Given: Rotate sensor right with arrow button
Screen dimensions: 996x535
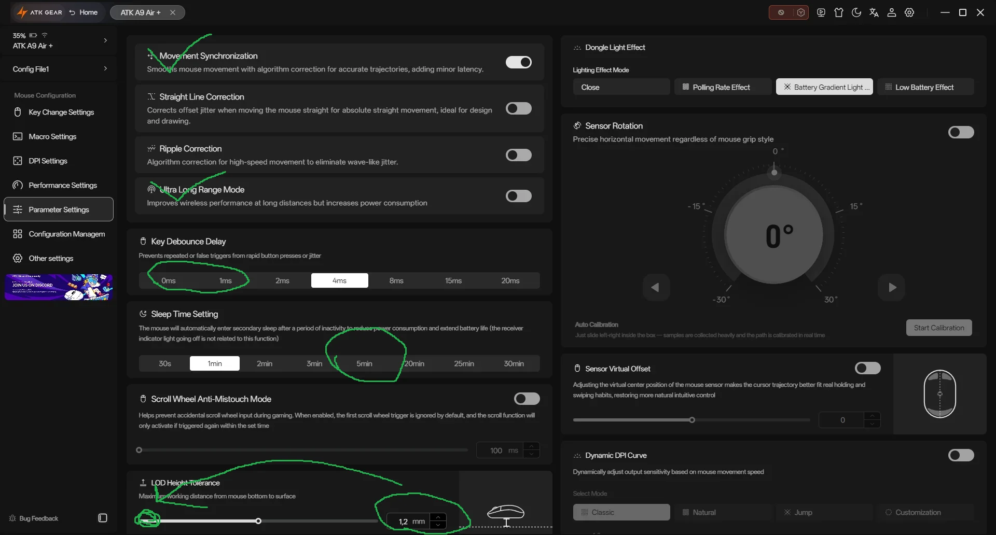Looking at the screenshot, I should pyautogui.click(x=892, y=287).
